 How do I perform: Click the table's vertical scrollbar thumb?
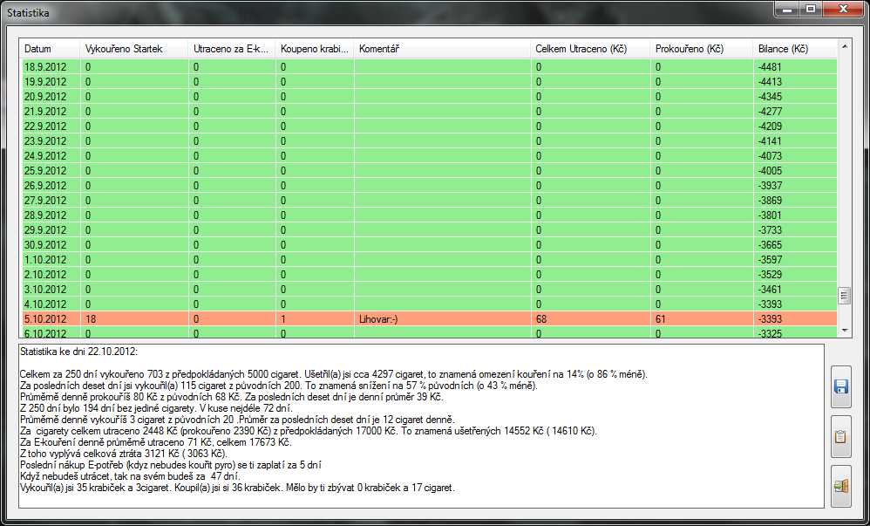click(845, 296)
